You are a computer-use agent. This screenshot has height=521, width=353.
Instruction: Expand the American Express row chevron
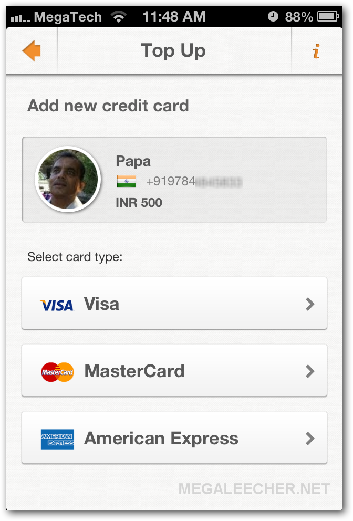pos(310,438)
